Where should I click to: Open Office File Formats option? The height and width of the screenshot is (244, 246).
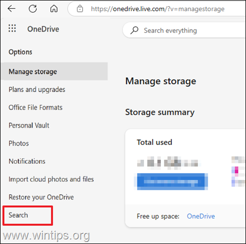point(35,107)
